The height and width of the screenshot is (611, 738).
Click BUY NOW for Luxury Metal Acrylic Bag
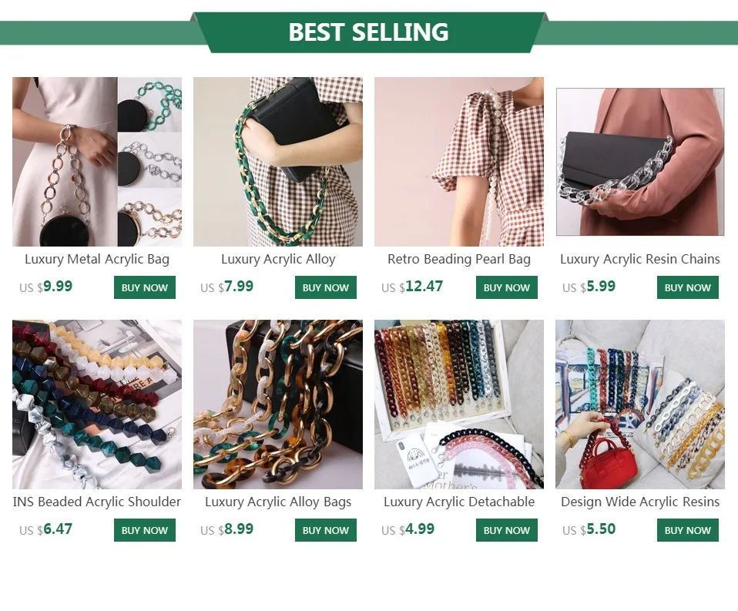tap(145, 287)
